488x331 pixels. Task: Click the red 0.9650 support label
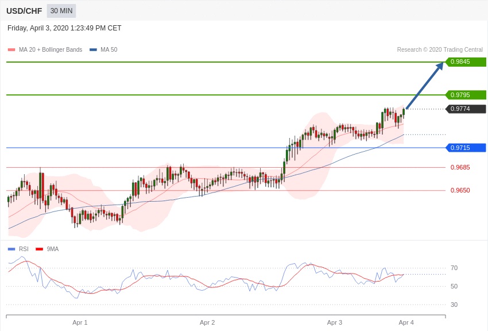[x=460, y=190]
